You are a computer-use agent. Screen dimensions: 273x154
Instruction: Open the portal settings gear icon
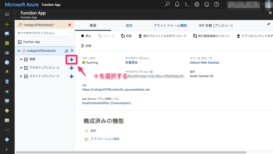click(x=197, y=4)
